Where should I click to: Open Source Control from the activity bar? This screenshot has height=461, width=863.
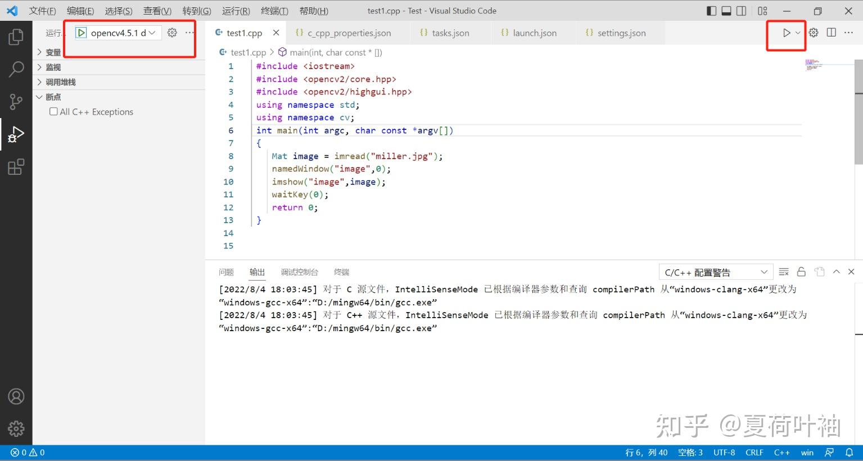point(16,101)
